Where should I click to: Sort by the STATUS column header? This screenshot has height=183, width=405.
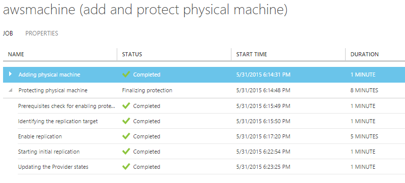(x=132, y=54)
